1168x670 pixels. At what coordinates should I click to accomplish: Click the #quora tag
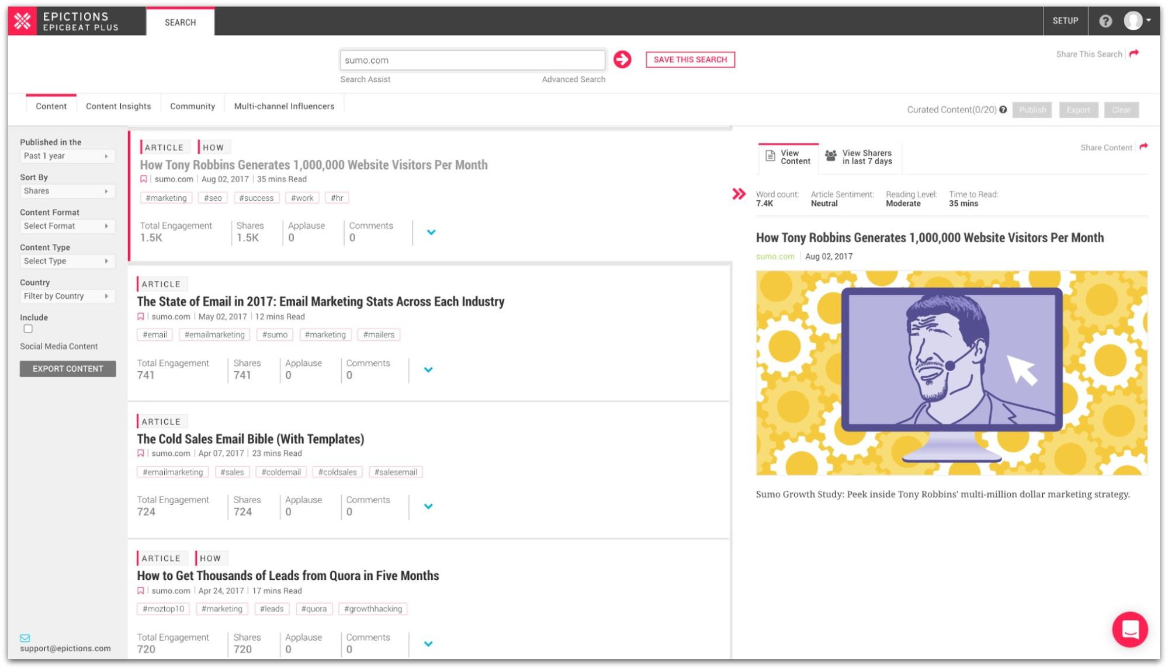pyautogui.click(x=314, y=609)
